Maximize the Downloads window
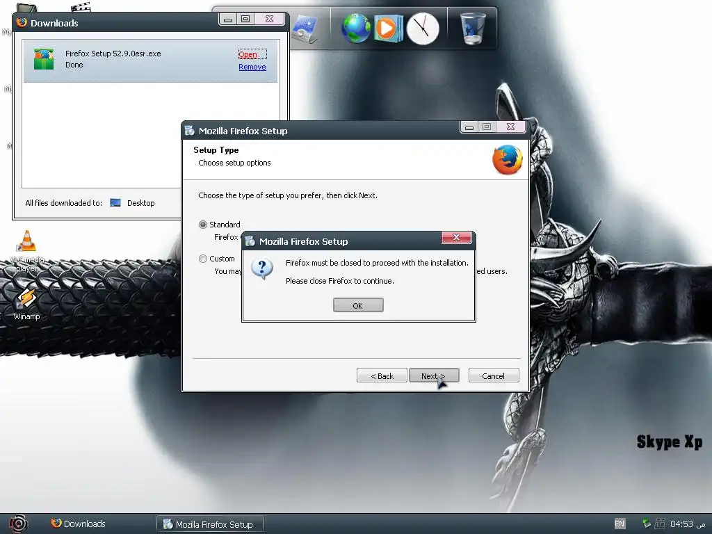 [245, 19]
